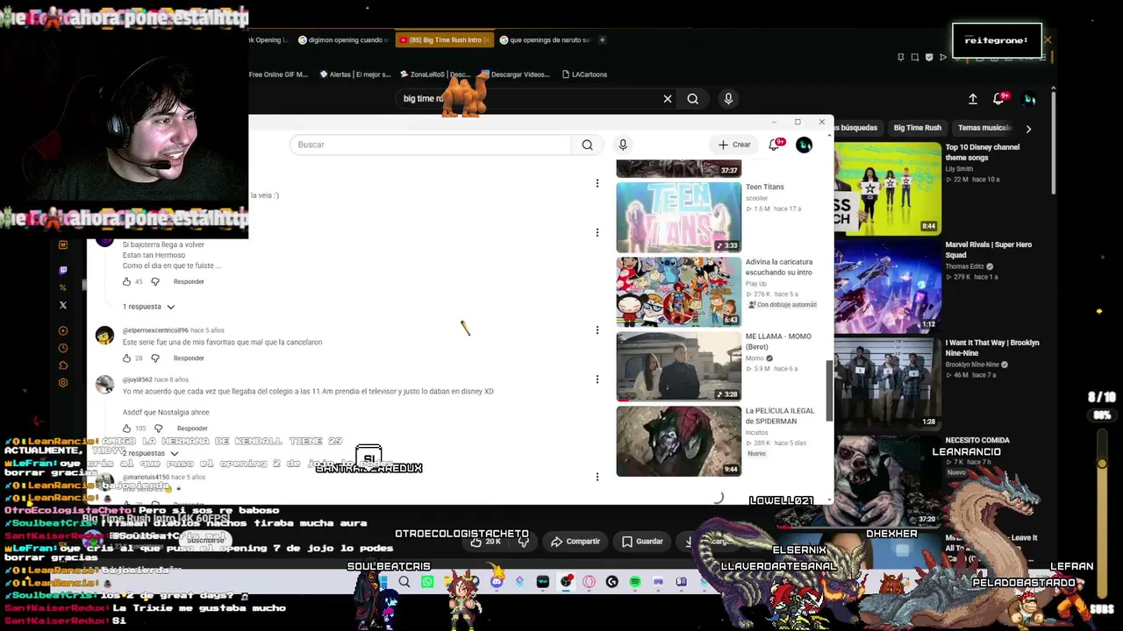
Task: Open Opera GX from the taskbar
Action: coord(589,582)
